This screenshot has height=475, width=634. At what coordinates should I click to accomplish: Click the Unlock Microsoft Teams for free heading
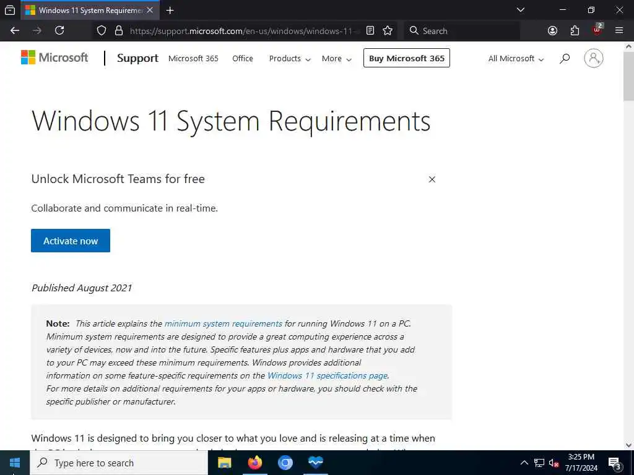118,179
